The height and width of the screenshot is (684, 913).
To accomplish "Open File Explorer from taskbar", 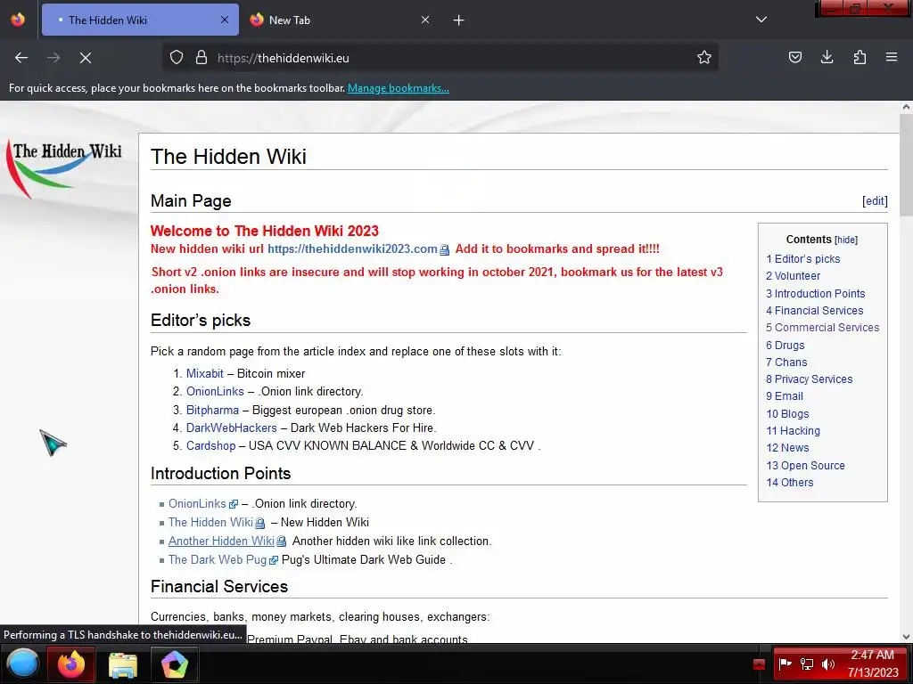I will 123,664.
